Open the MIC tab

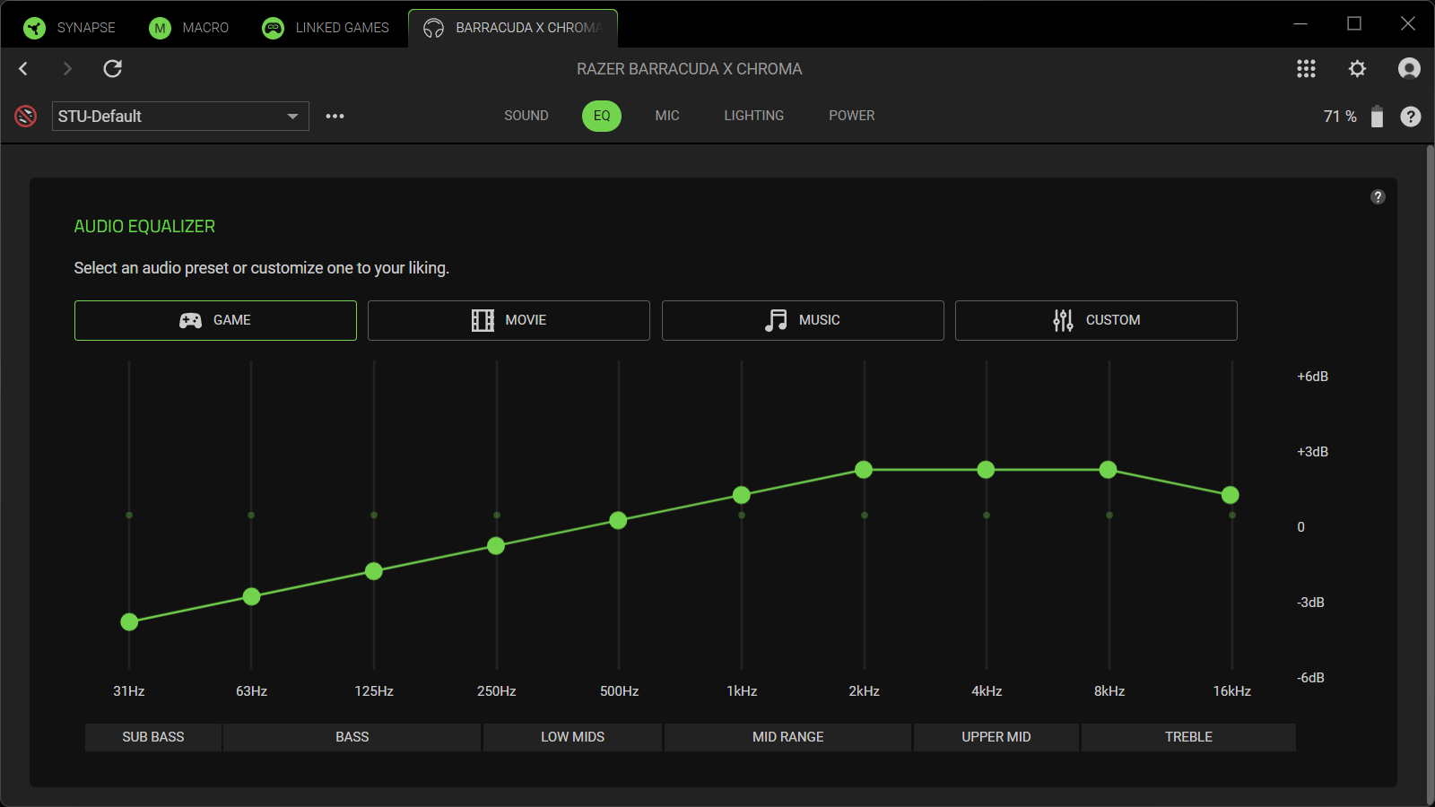[666, 116]
